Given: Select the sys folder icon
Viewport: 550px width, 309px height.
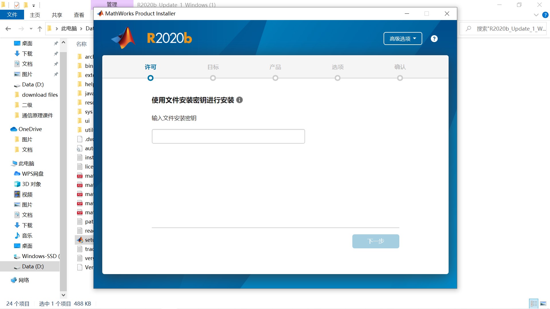Looking at the screenshot, I should click(x=80, y=112).
